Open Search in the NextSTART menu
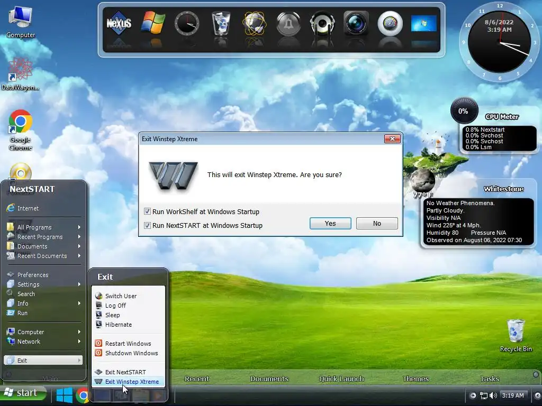The height and width of the screenshot is (406, 542). coord(43,294)
